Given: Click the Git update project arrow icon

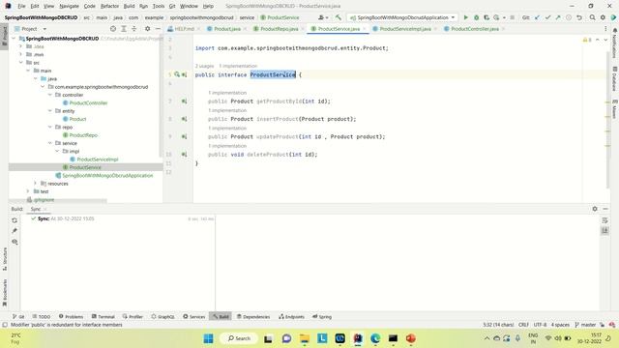Looking at the screenshot, I should click(x=538, y=17).
